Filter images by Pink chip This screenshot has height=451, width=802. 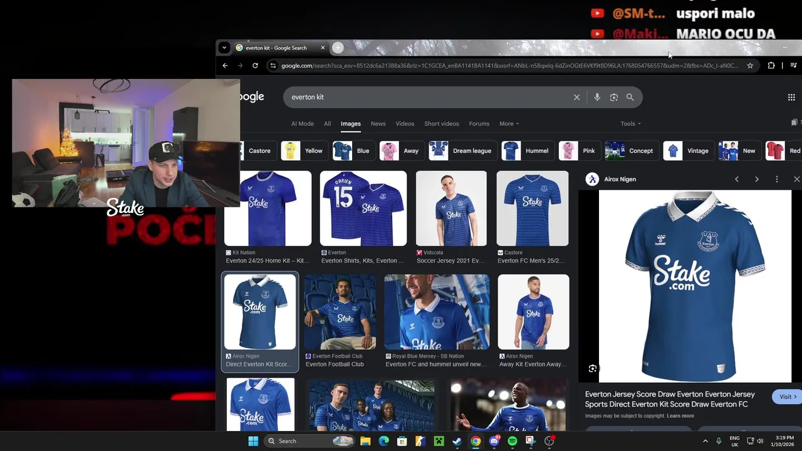579,151
